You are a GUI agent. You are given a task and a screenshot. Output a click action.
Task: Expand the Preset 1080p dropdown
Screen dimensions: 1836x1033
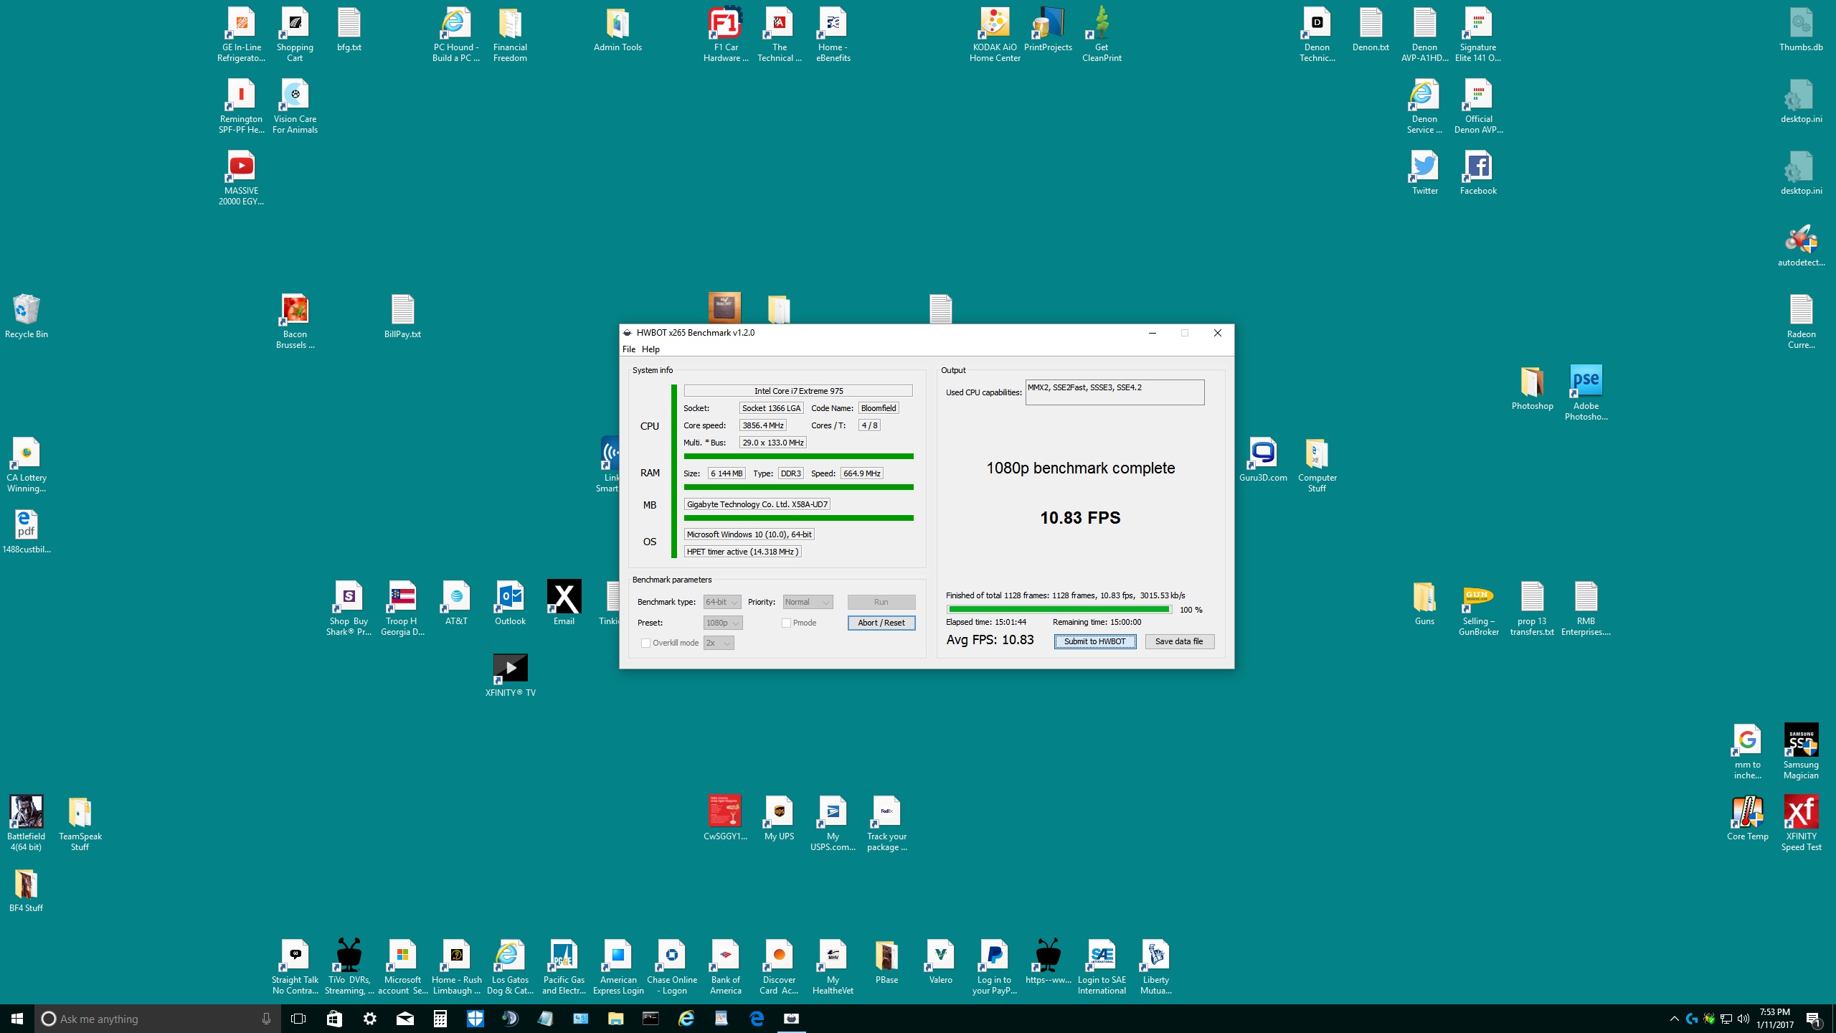point(723,623)
